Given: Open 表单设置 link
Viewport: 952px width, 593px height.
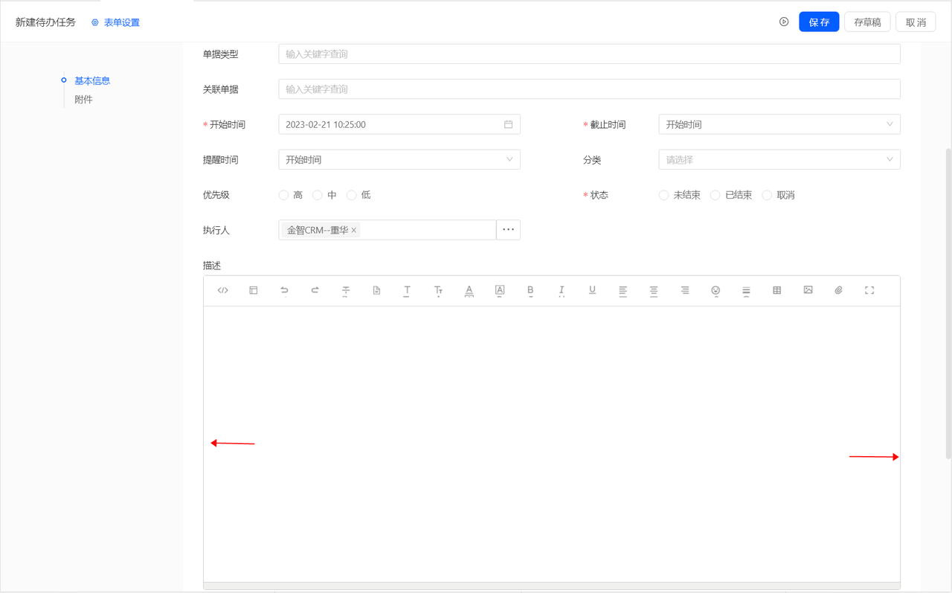Looking at the screenshot, I should pos(115,22).
